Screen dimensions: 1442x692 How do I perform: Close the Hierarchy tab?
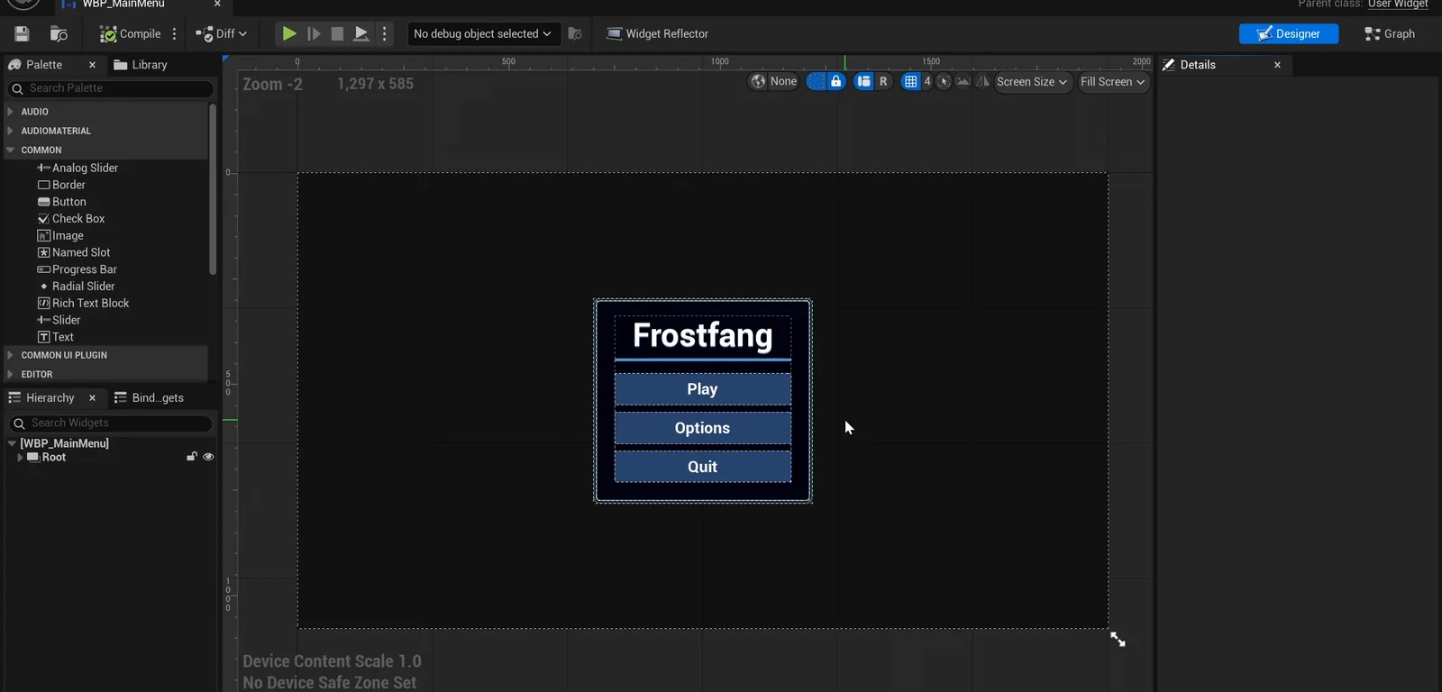tap(92, 398)
